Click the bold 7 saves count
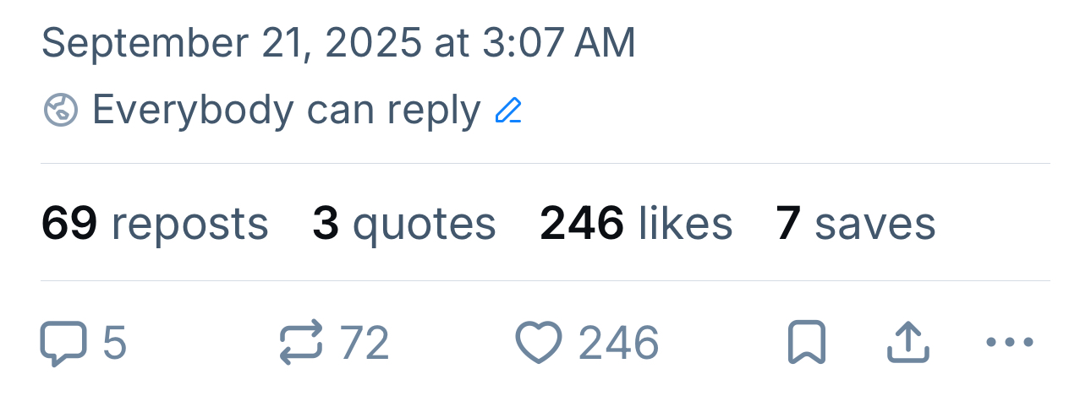 (788, 224)
